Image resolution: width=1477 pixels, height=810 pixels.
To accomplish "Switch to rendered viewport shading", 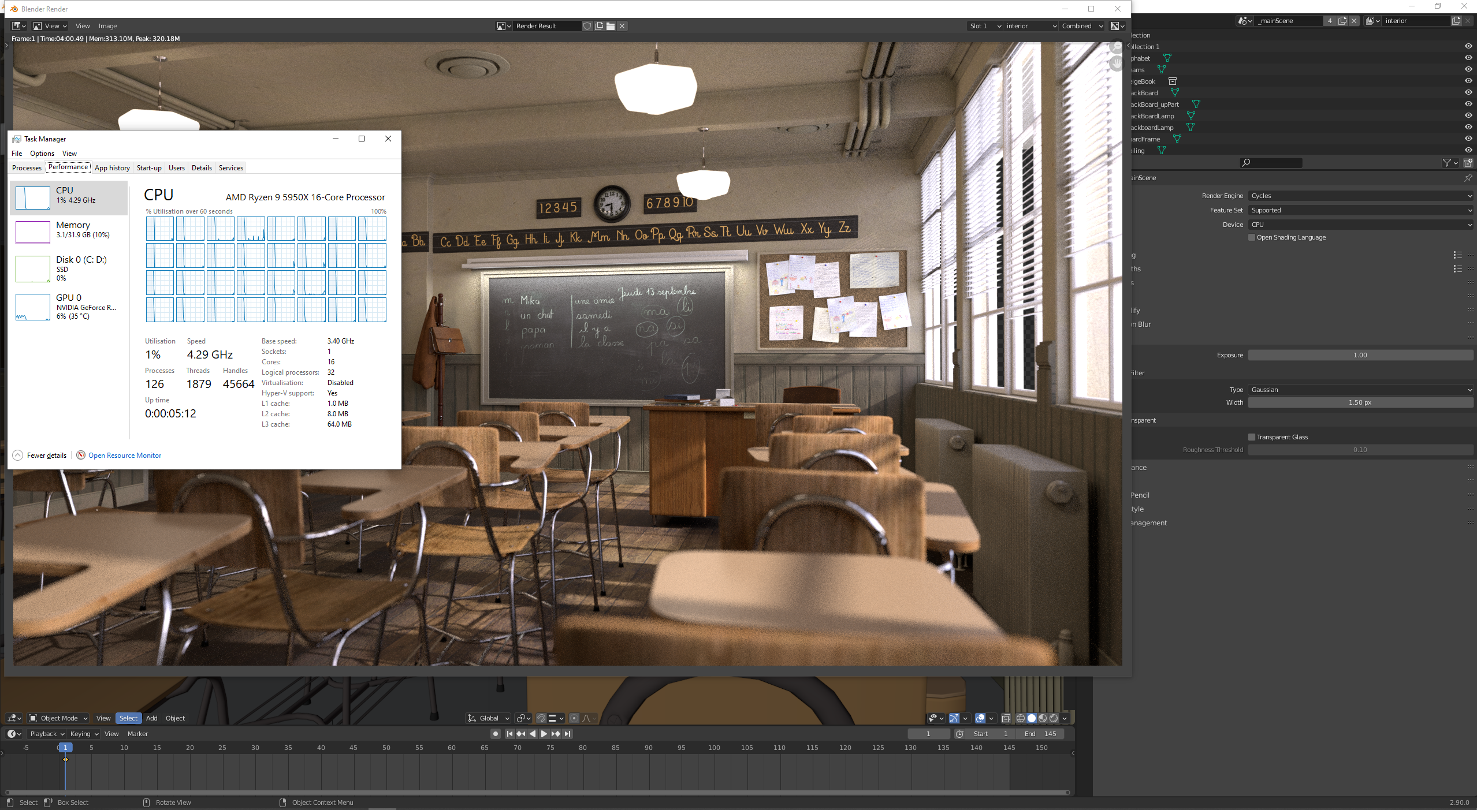I will [1054, 718].
